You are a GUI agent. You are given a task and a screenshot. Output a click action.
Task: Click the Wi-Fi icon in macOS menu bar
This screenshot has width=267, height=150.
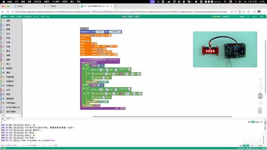point(225,2)
